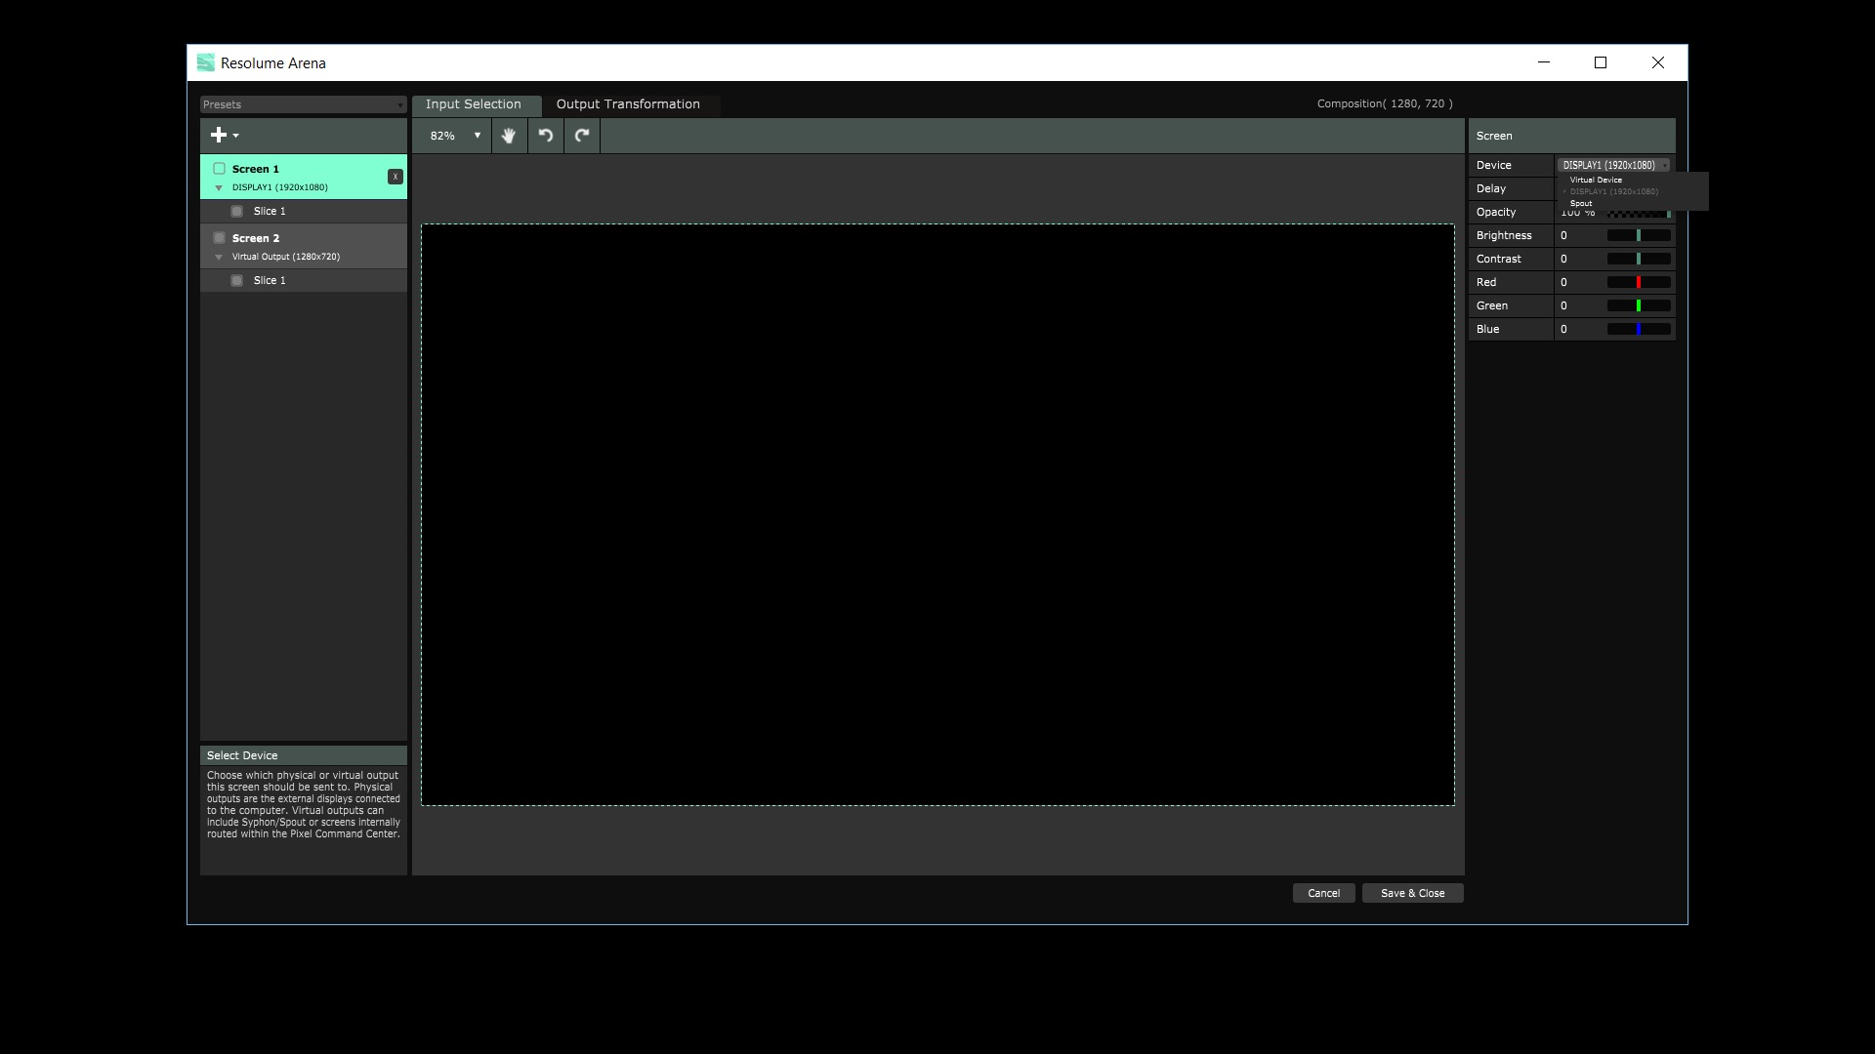Image resolution: width=1875 pixels, height=1054 pixels.
Task: Click the redo arrow icon
Action: (582, 136)
